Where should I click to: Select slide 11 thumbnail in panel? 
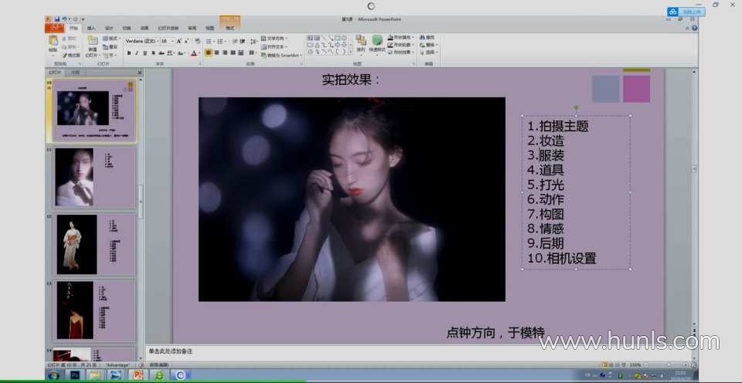[94, 178]
